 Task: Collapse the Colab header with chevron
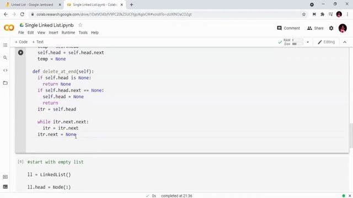(x=345, y=42)
